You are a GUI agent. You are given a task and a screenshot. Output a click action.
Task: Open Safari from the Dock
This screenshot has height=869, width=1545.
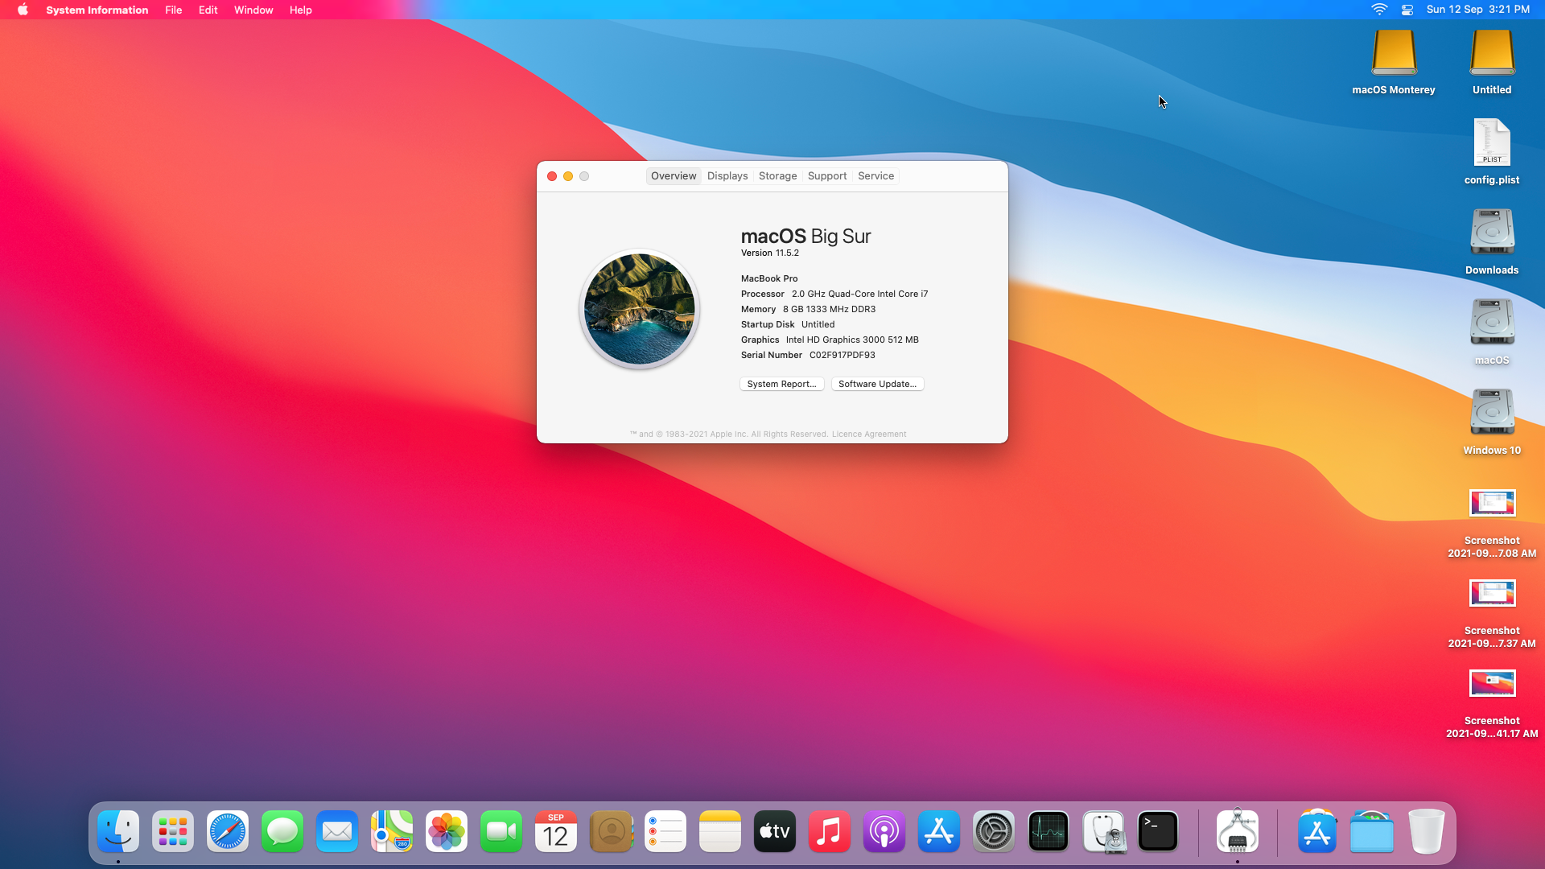(228, 831)
